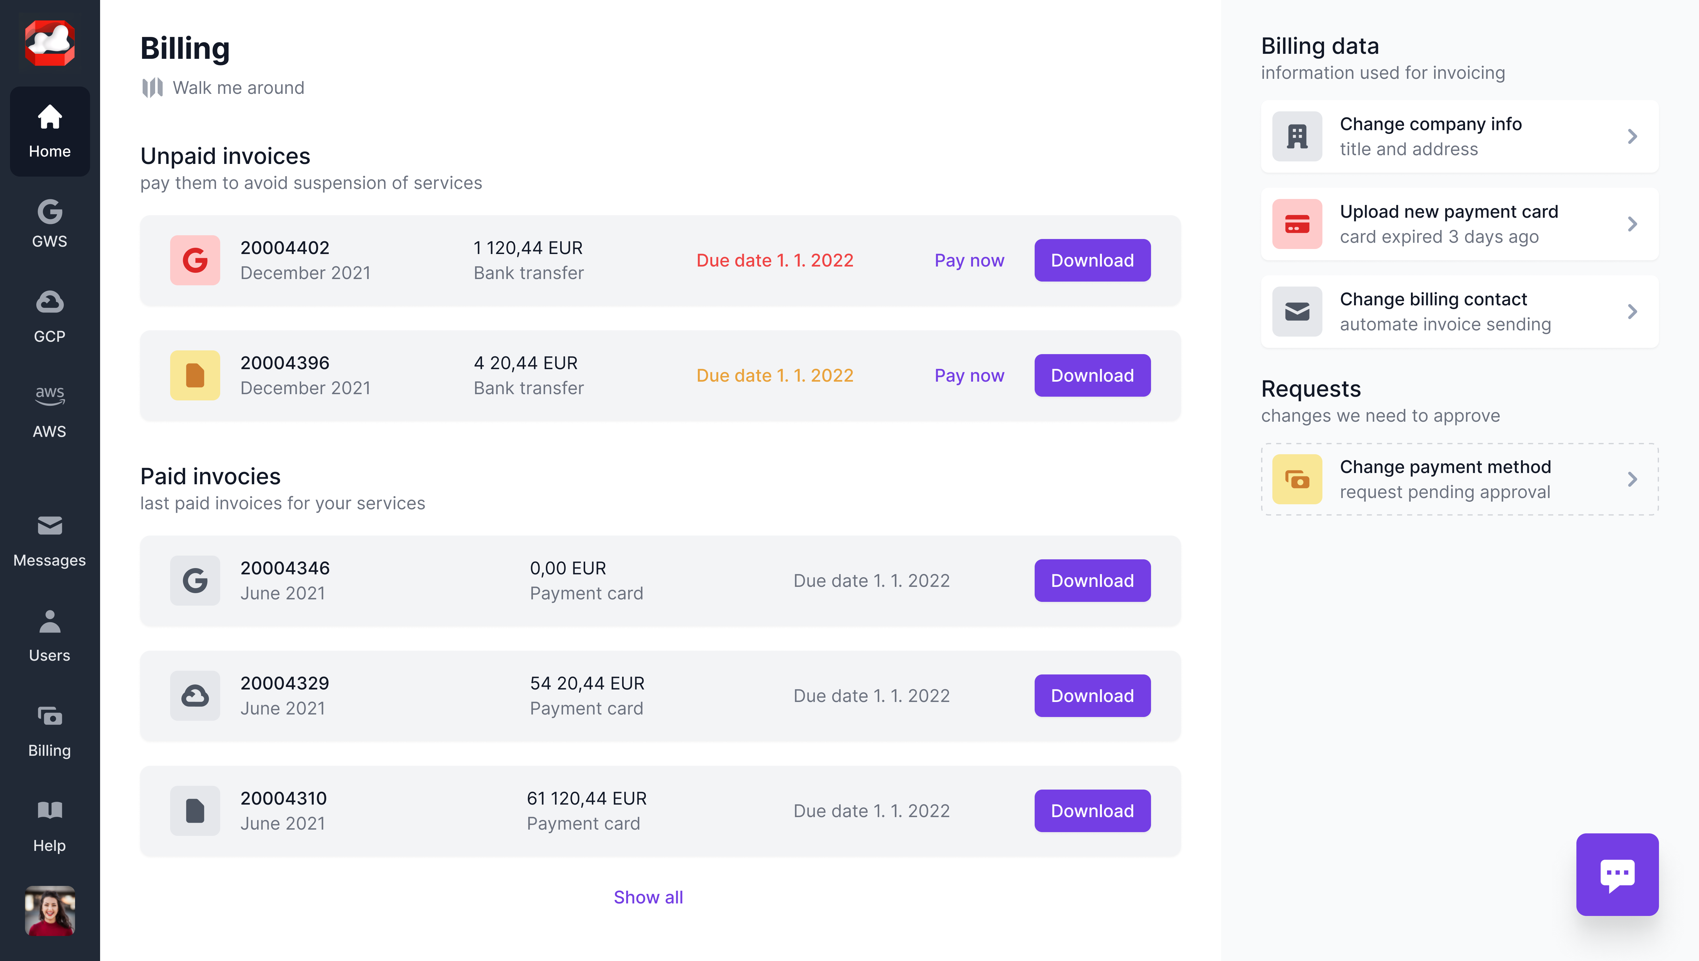Expand the Upload new payment card chevron
This screenshot has width=1699, height=961.
1632,224
